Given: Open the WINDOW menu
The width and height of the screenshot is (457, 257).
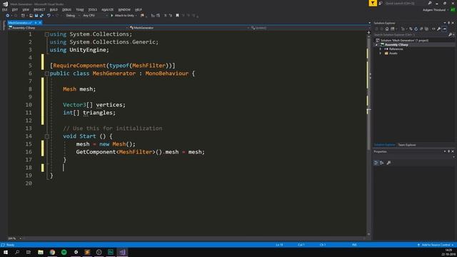Looking at the screenshot, I should [124, 9].
